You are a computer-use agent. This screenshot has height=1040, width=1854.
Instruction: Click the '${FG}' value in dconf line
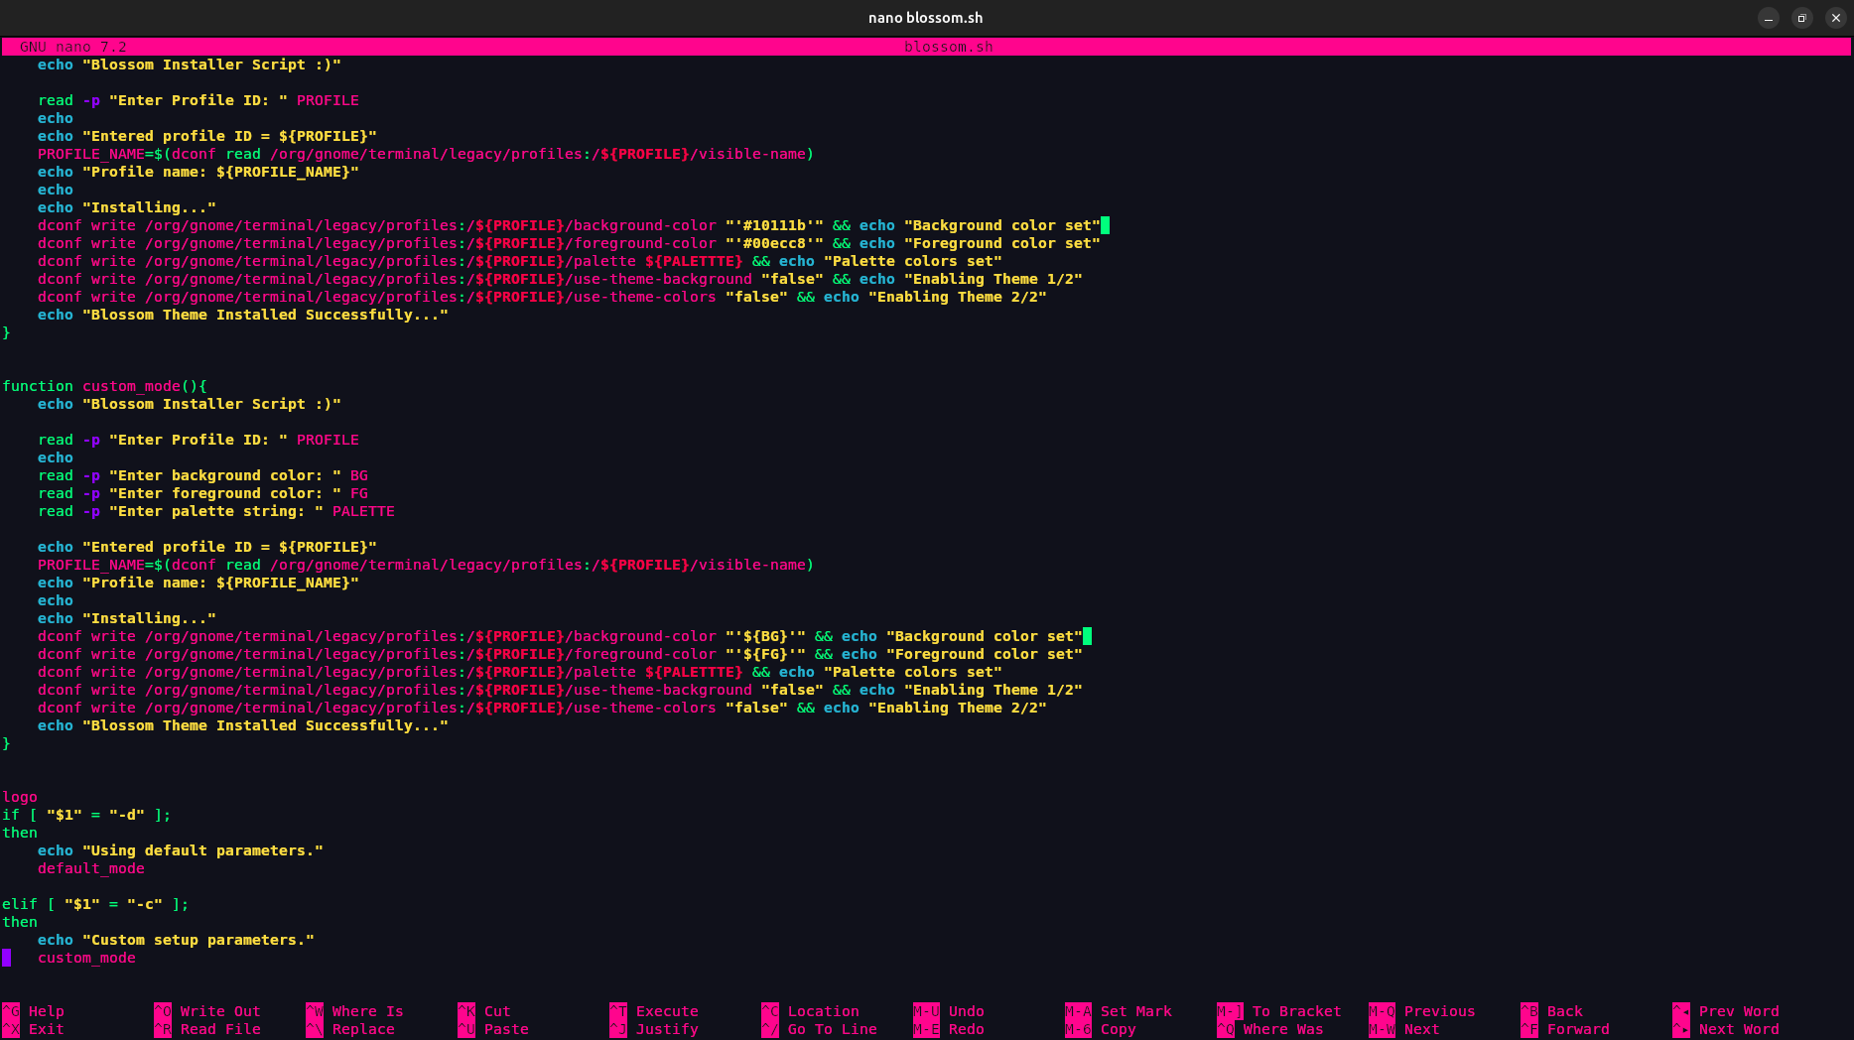click(x=765, y=654)
